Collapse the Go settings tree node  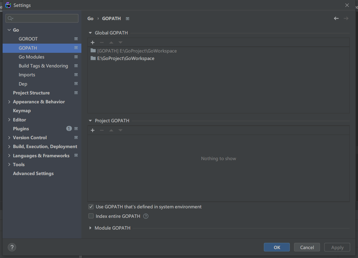point(9,30)
